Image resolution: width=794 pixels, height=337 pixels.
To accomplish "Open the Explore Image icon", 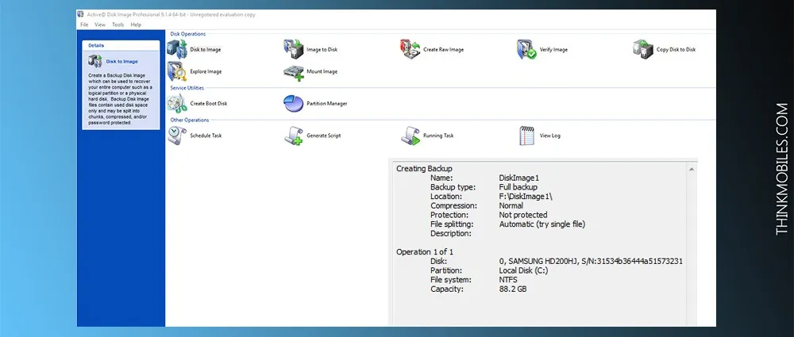I will click(x=177, y=71).
